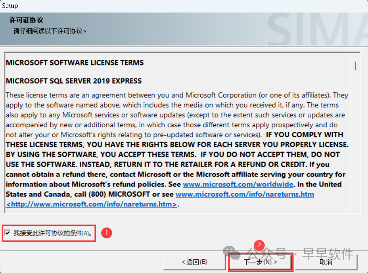The height and width of the screenshot is (273, 368).
Task: Follow the bracketed http://www.microsoft.com/info/nareturns.htm link
Action: (x=91, y=204)
